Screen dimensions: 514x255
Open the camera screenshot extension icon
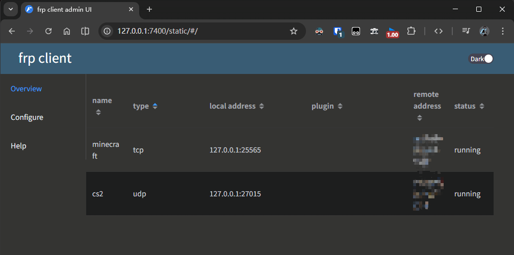(374, 31)
